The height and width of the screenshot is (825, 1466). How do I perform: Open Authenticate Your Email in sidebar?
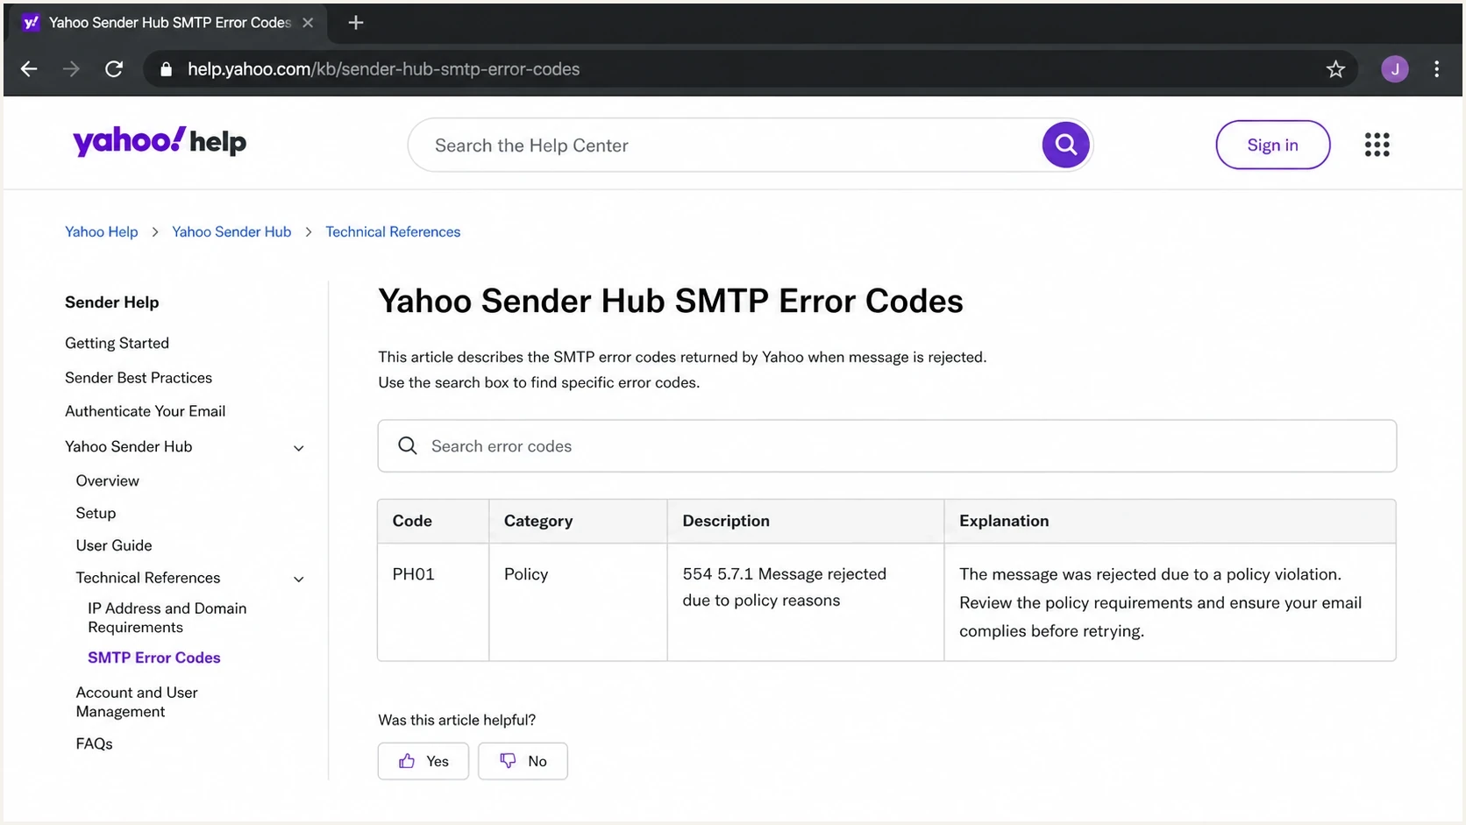145,411
